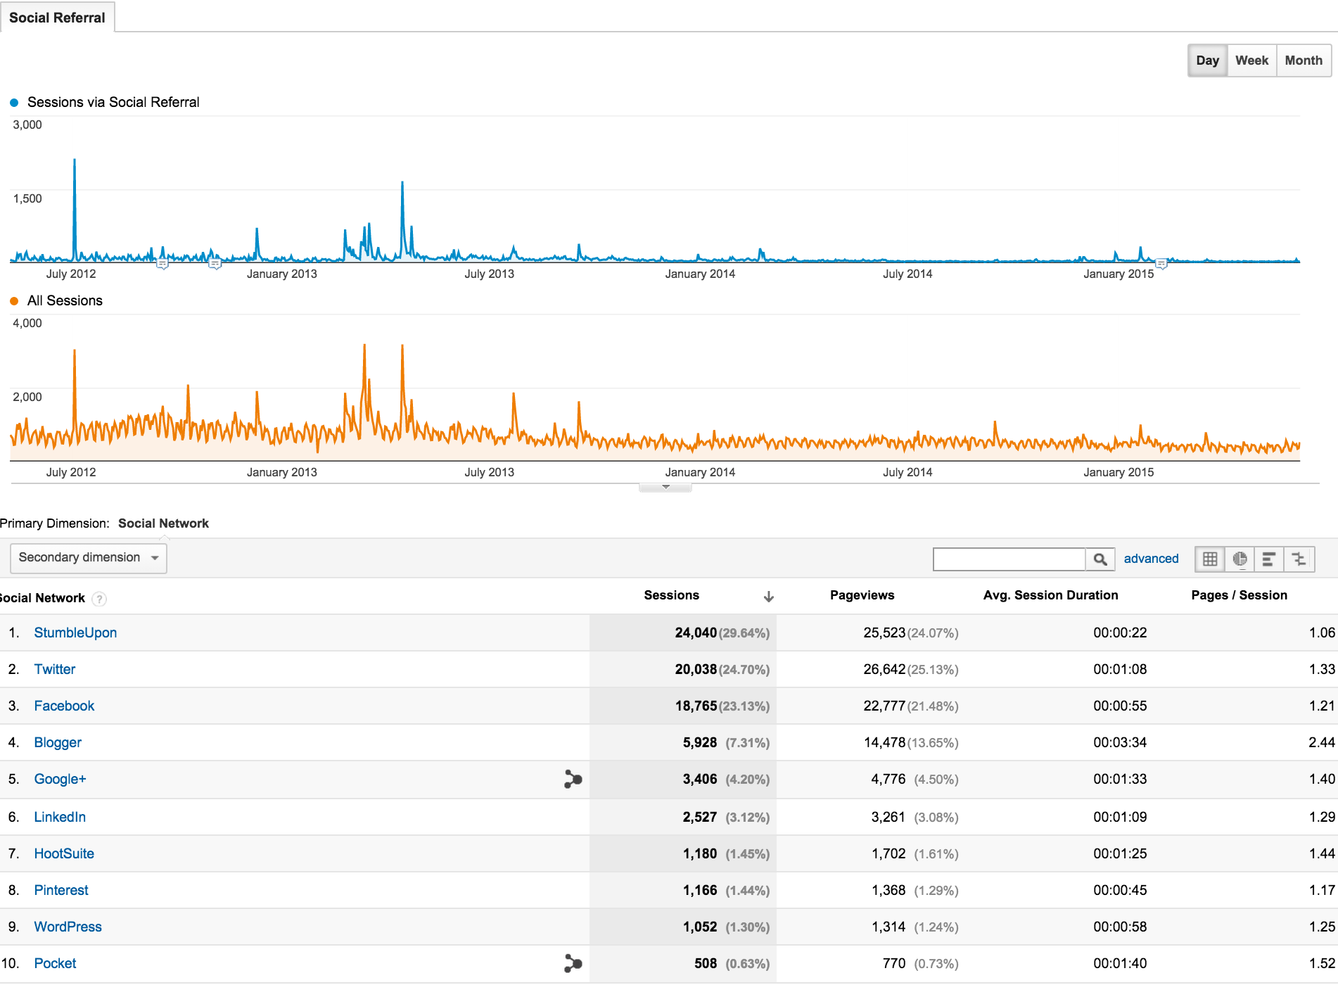The width and height of the screenshot is (1338, 985).
Task: Click the All Sessions legend label
Action: click(x=65, y=300)
